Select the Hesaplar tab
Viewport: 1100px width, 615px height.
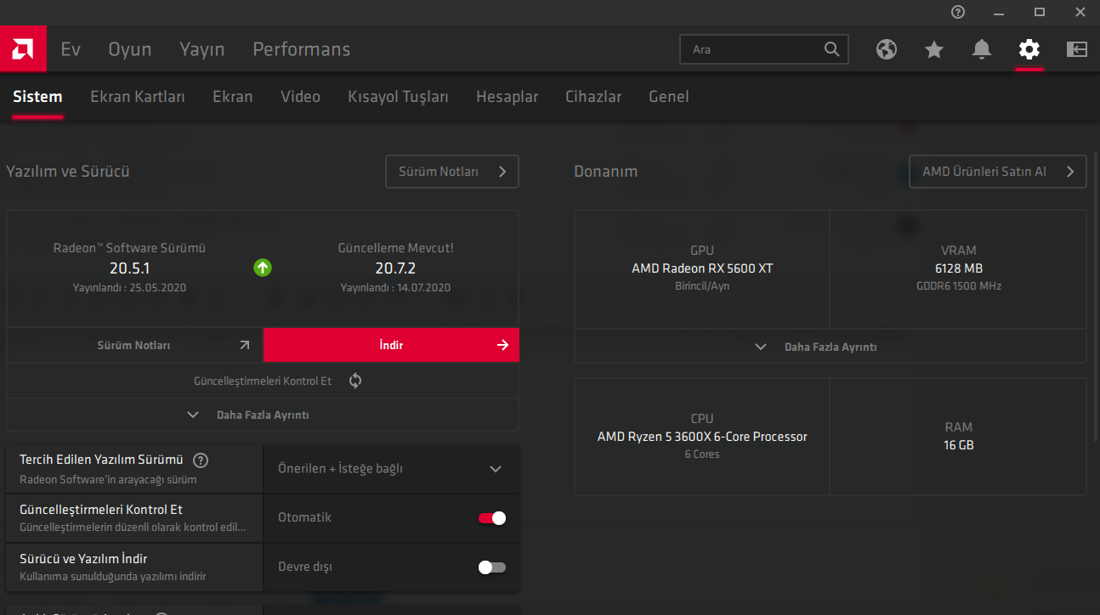[x=507, y=97]
